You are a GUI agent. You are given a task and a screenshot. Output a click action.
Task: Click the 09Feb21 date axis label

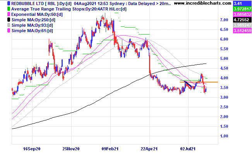pos(110,149)
